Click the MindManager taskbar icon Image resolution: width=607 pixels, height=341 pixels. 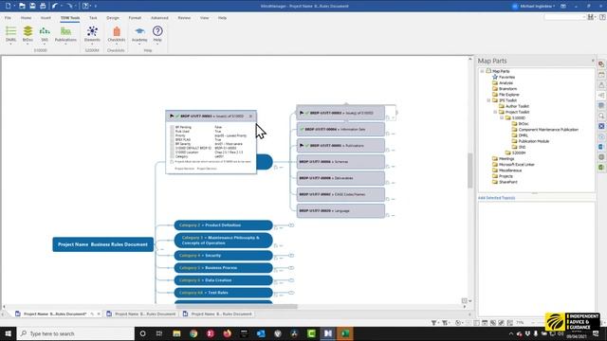(328, 333)
